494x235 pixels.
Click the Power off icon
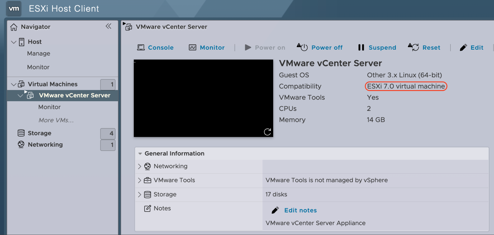coord(302,47)
